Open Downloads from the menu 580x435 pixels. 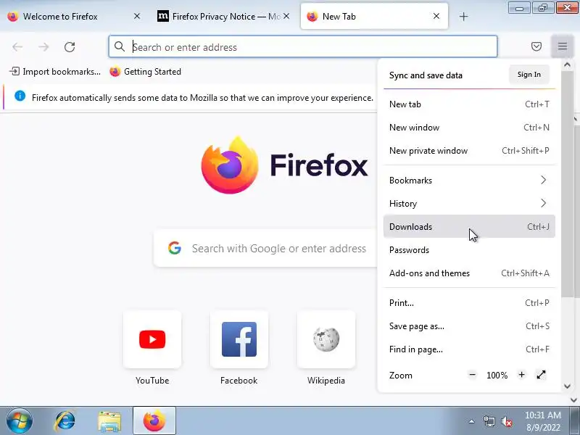click(x=469, y=226)
